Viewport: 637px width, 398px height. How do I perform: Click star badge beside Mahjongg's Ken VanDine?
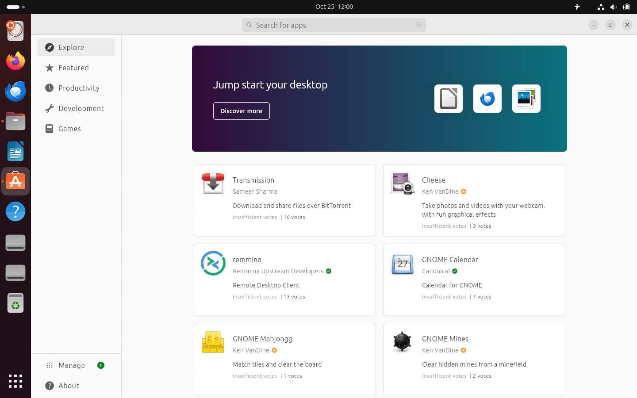(274, 350)
